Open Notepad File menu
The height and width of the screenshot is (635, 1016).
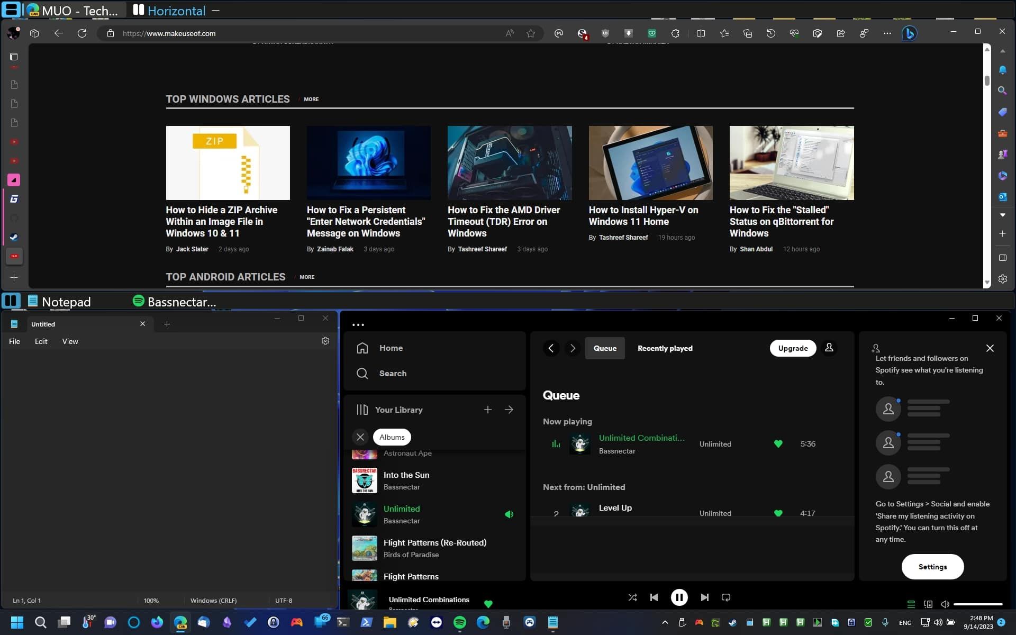tap(14, 341)
